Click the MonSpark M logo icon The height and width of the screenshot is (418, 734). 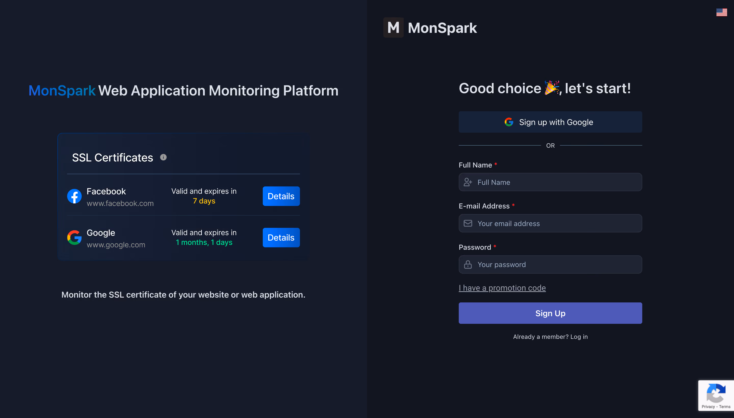click(x=393, y=27)
